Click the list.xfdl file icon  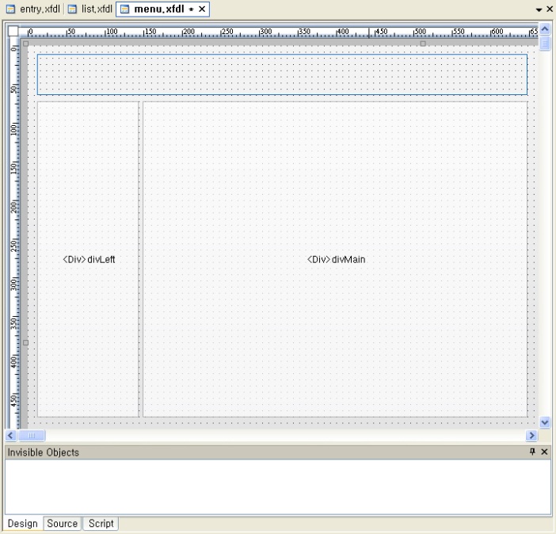coord(72,10)
